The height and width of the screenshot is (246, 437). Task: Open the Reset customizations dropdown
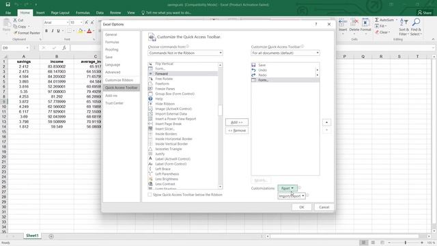(x=287, y=189)
